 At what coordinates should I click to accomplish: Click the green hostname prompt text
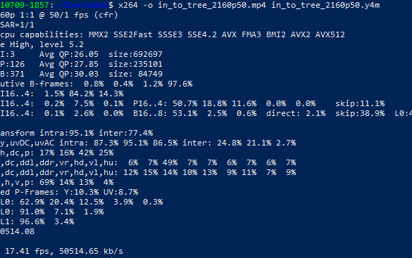point(25,5)
